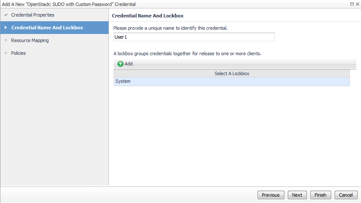Close the Add Credential dialog
The height and width of the screenshot is (203, 361).
coord(357,4)
